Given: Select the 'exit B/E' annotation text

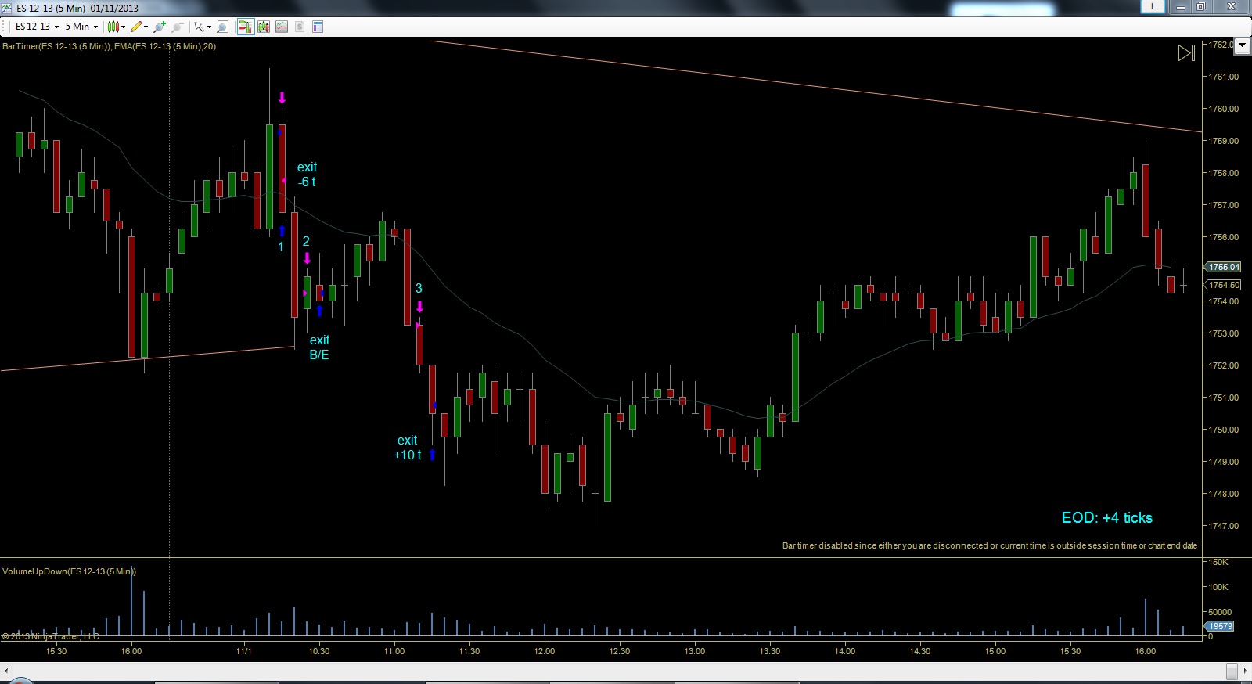Looking at the screenshot, I should [319, 347].
